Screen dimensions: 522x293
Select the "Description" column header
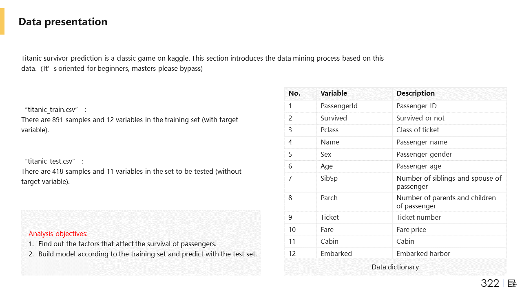[x=415, y=94]
